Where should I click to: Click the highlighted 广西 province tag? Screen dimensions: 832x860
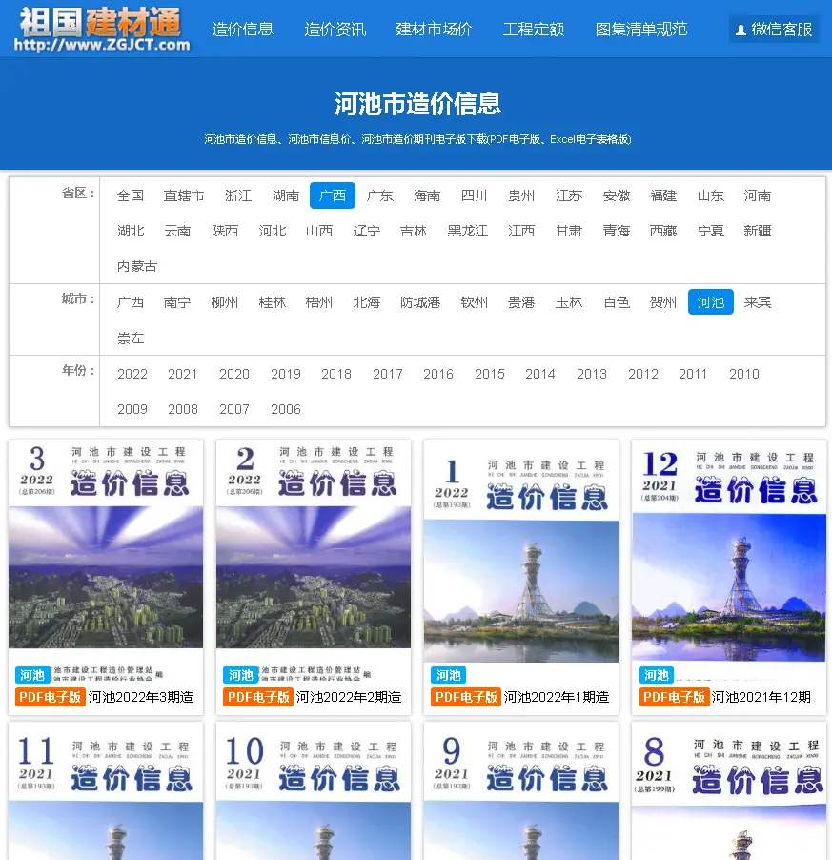coord(333,195)
